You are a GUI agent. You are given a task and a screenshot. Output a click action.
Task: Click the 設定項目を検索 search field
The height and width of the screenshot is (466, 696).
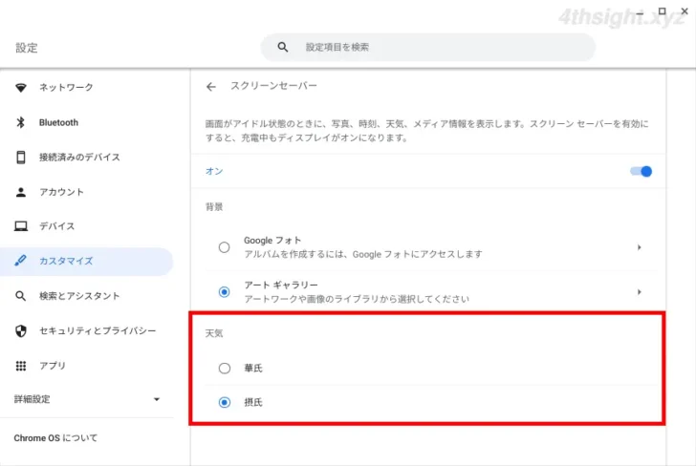[x=428, y=47]
